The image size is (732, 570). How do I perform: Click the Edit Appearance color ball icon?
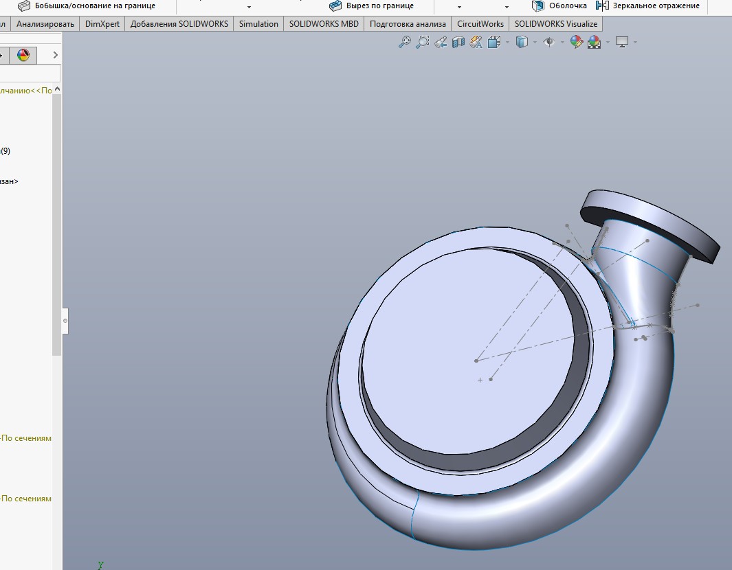[x=576, y=43]
